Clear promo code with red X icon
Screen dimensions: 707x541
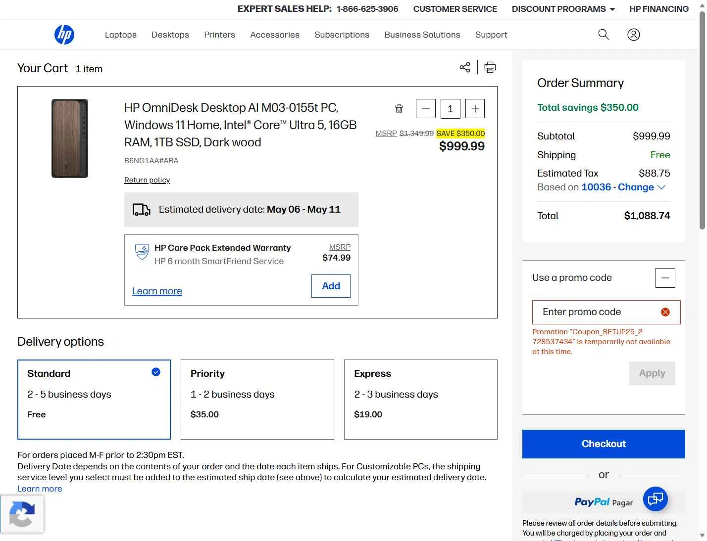click(x=665, y=312)
